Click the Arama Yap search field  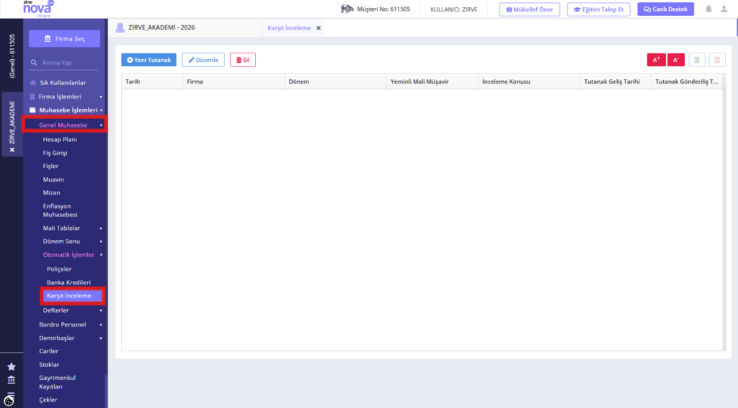(x=64, y=63)
